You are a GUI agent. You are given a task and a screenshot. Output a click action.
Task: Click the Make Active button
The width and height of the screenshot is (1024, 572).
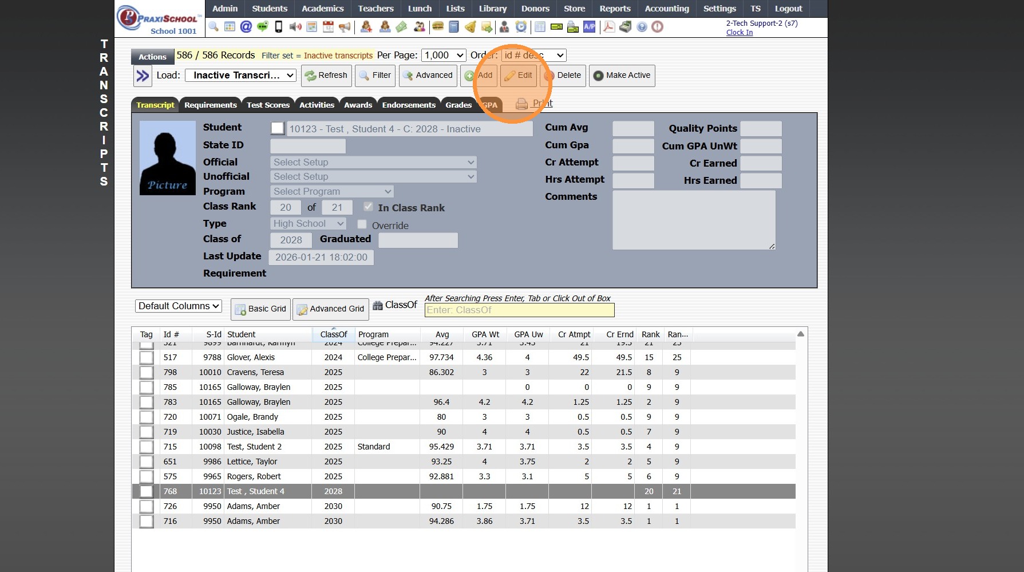coord(622,76)
